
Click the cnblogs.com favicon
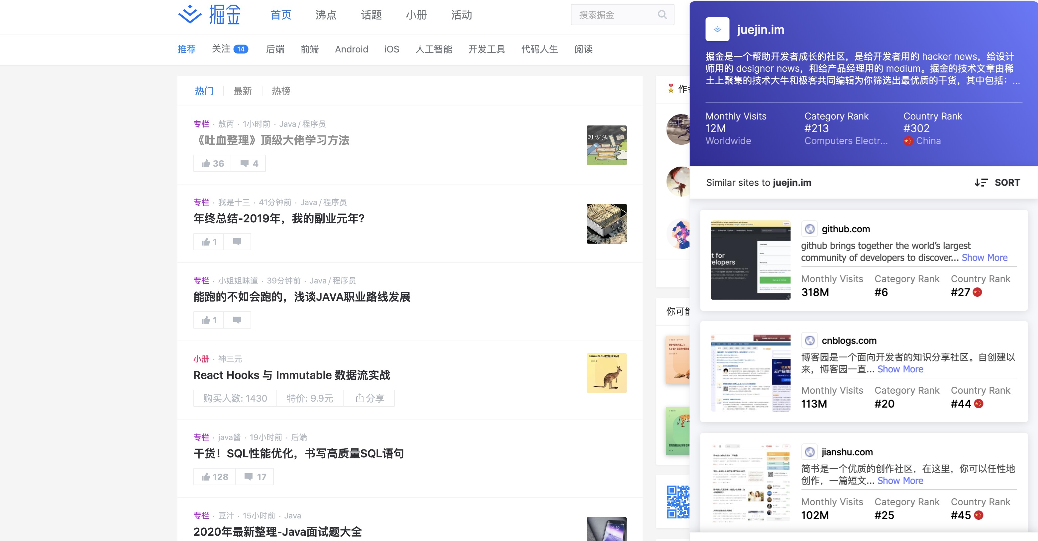[810, 341]
